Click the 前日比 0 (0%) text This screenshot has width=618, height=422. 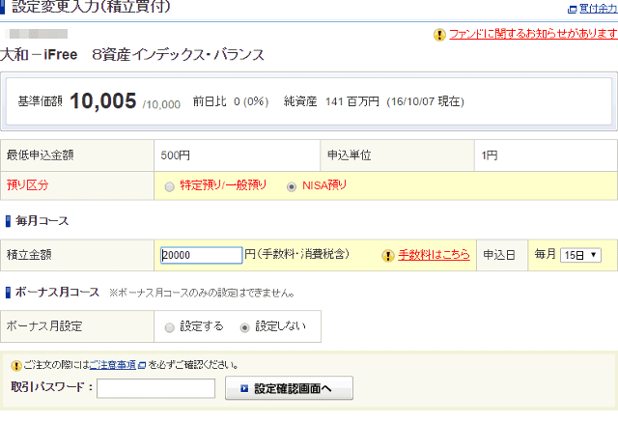coord(231,101)
